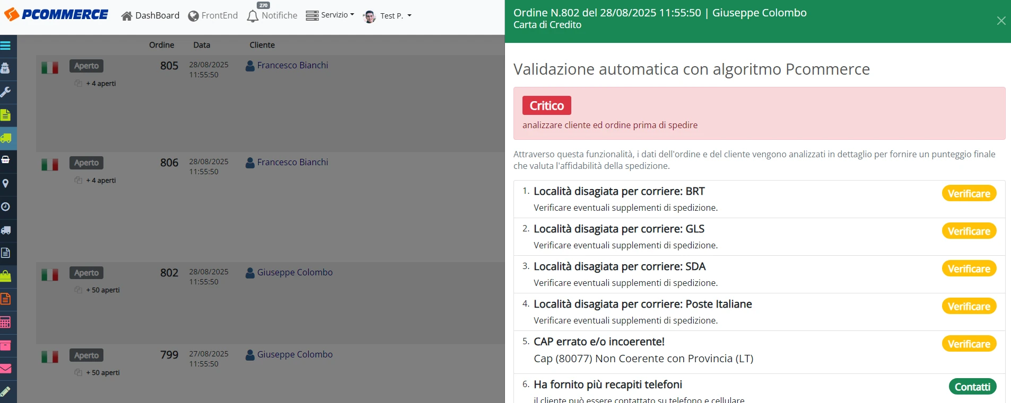Open the pink calculator sidebar icon
Viewport: 1011px width, 403px height.
click(5, 322)
